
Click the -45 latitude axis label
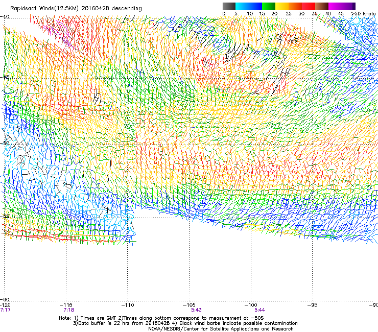tap(5, 77)
